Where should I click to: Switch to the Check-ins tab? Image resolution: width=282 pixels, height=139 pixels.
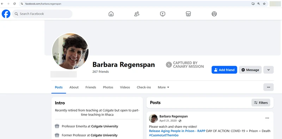click(x=144, y=87)
